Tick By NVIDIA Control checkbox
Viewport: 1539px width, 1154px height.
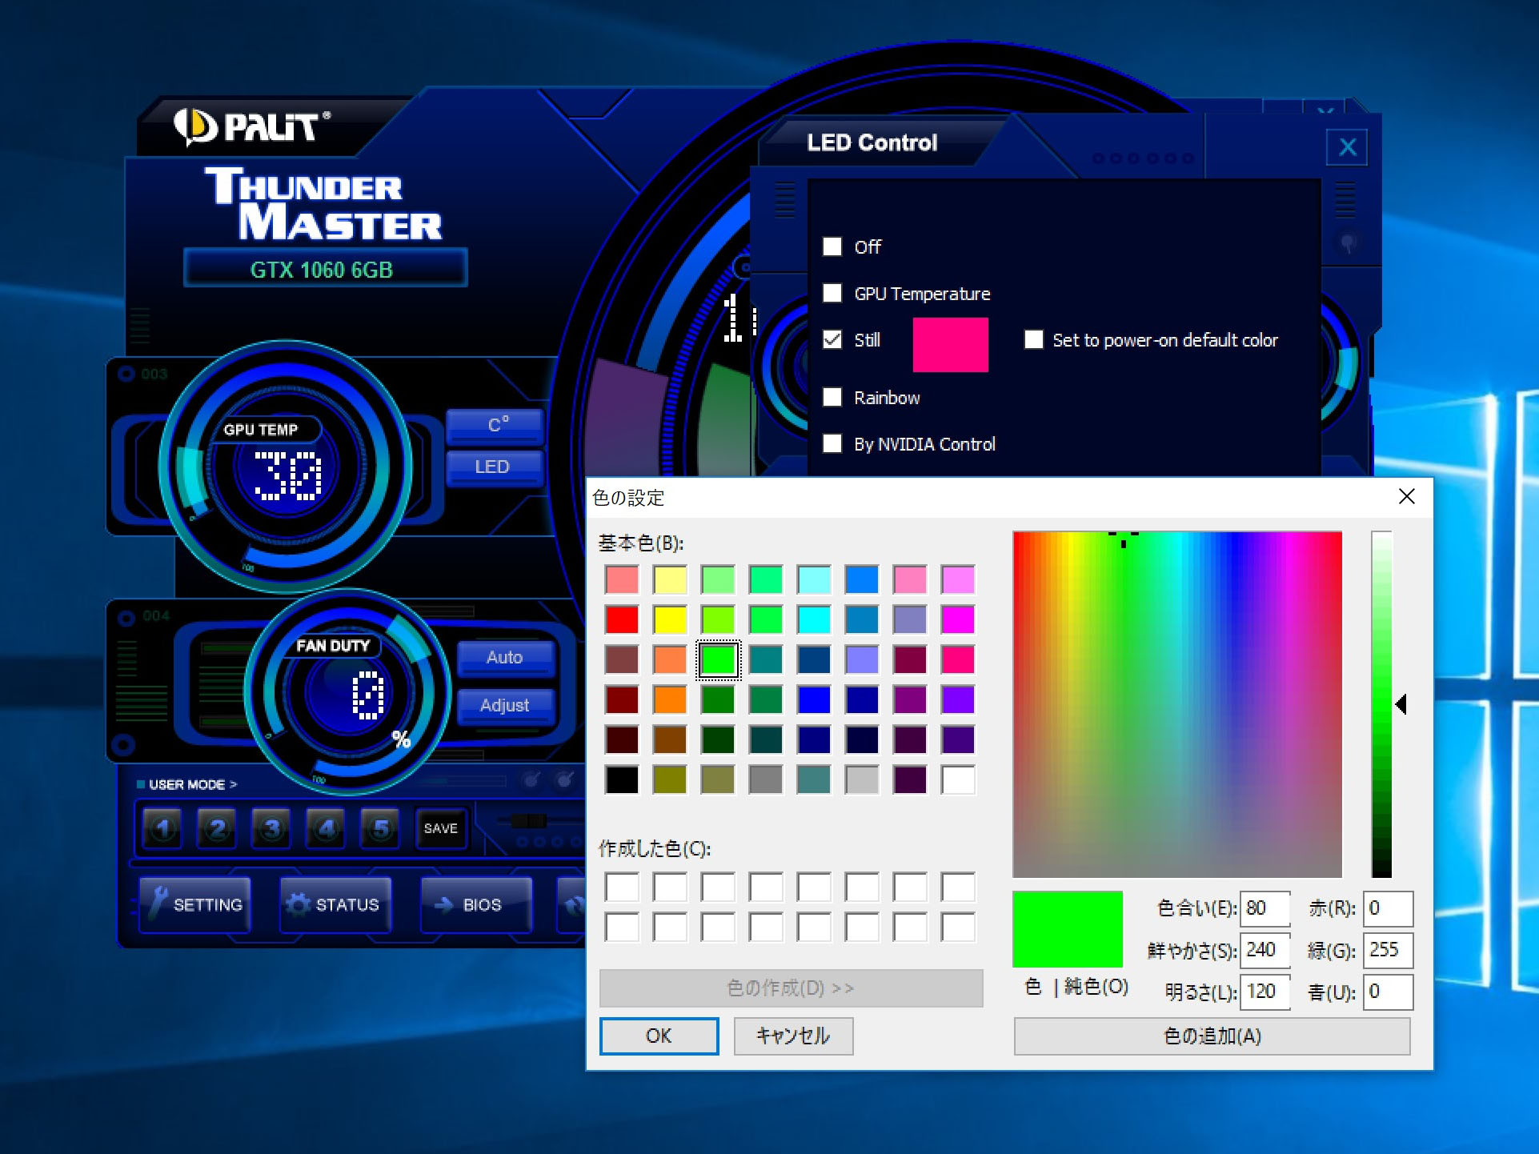832,443
